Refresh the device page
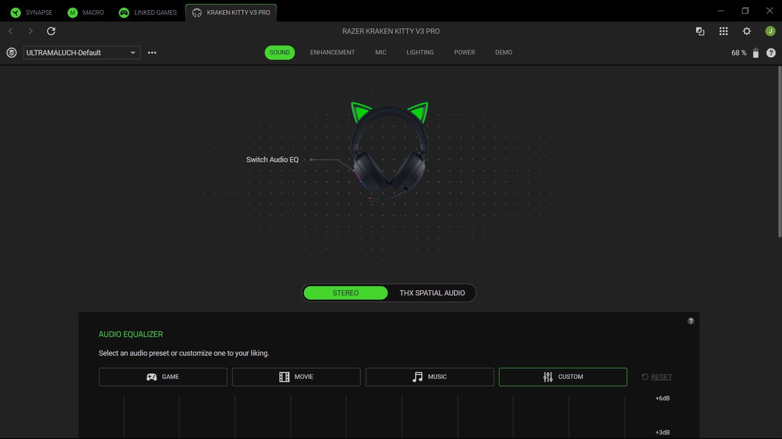 [51, 31]
